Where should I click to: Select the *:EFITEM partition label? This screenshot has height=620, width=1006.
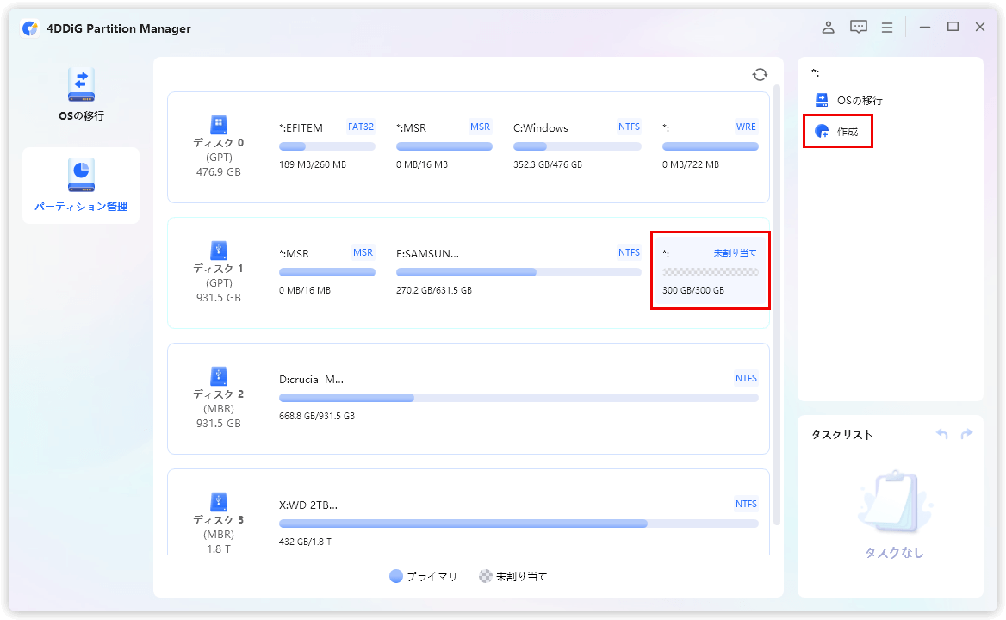(301, 127)
